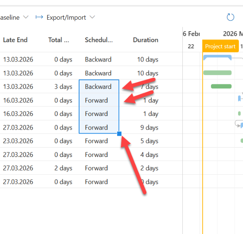Click the light green task bar in Gantt
The image size is (243, 234).
click(217, 73)
